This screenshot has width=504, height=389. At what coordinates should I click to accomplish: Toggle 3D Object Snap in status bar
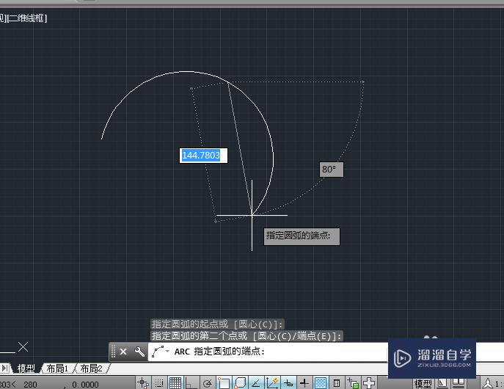click(240, 383)
